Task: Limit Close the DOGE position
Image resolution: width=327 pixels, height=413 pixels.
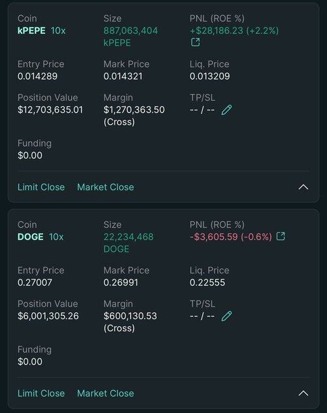Action: point(41,393)
